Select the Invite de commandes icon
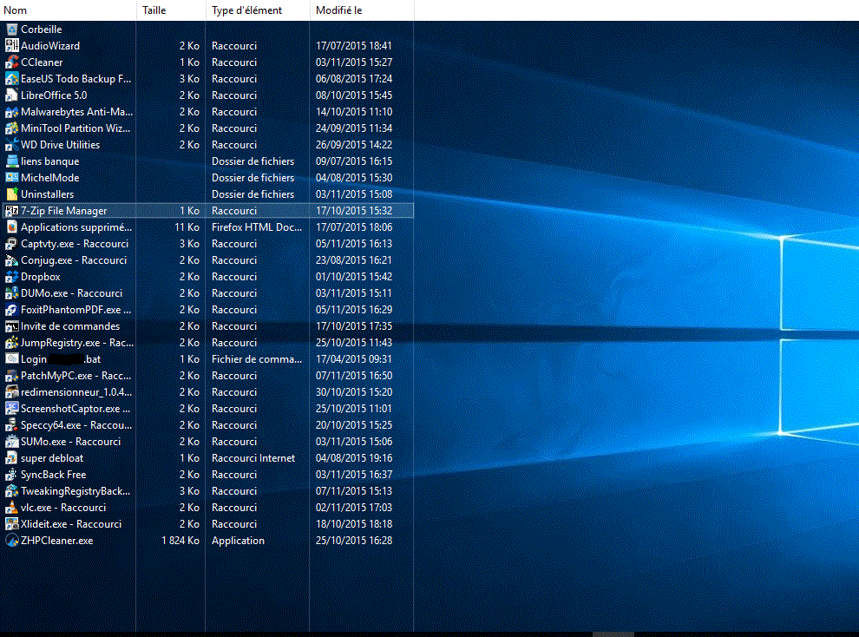The height and width of the screenshot is (637, 859). coord(11,326)
